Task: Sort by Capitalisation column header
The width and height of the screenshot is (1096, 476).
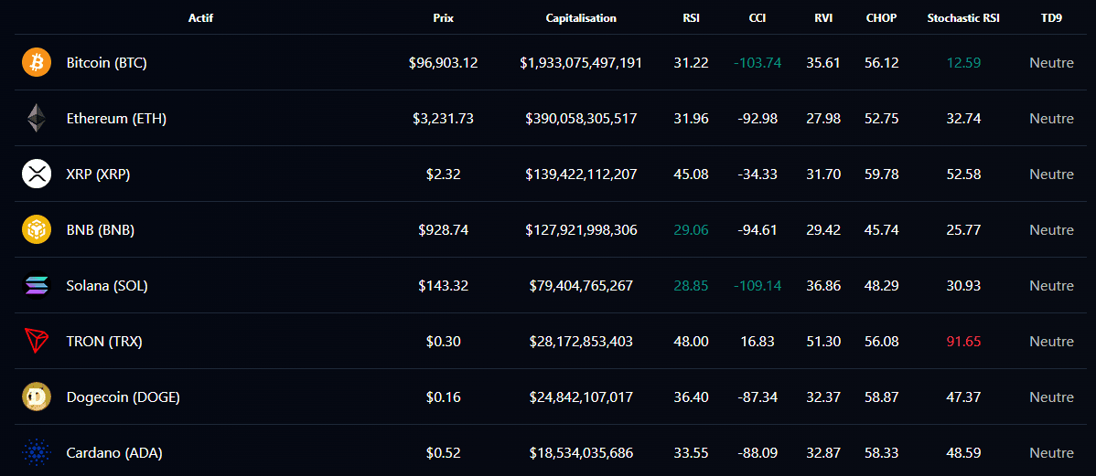Action: point(581,18)
